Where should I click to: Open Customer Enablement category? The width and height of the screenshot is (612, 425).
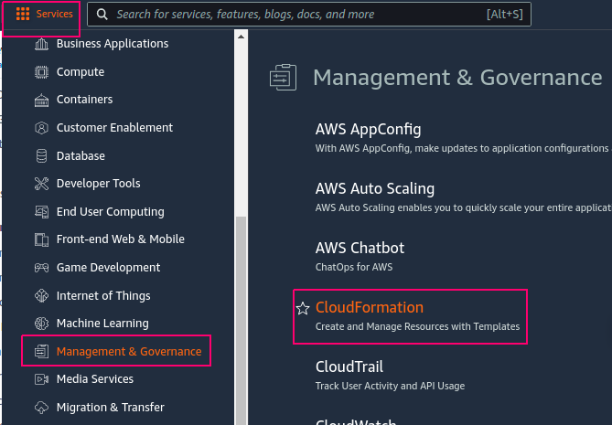(x=114, y=128)
